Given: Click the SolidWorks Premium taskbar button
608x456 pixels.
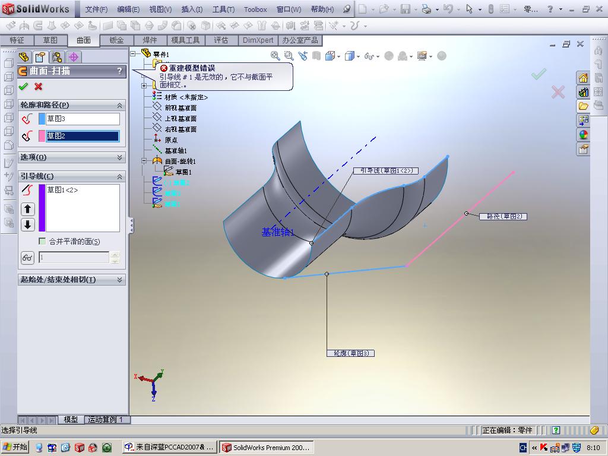Looking at the screenshot, I should 267,447.
